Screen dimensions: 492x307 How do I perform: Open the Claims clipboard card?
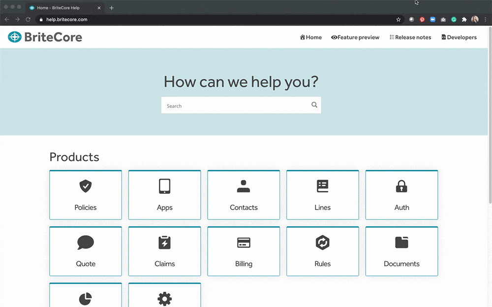click(164, 251)
